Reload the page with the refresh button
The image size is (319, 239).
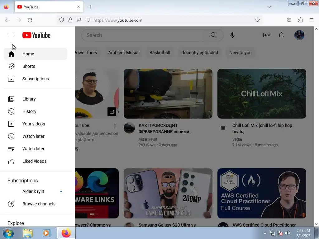point(30,20)
